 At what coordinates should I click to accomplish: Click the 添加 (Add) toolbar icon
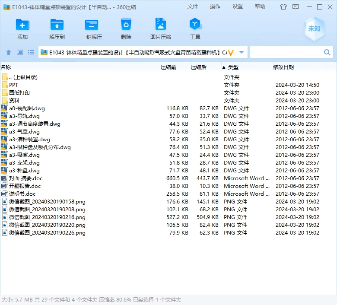click(x=22, y=25)
